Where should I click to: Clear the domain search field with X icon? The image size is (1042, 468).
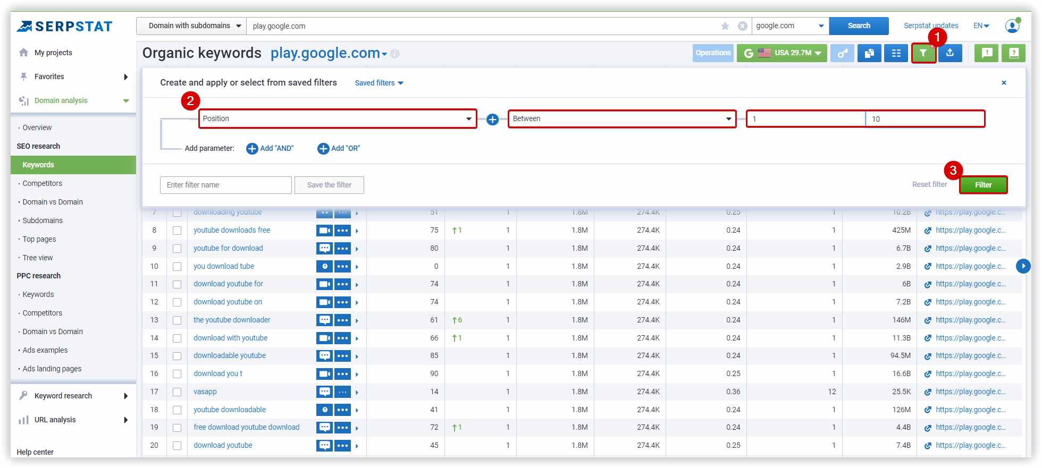(x=743, y=26)
